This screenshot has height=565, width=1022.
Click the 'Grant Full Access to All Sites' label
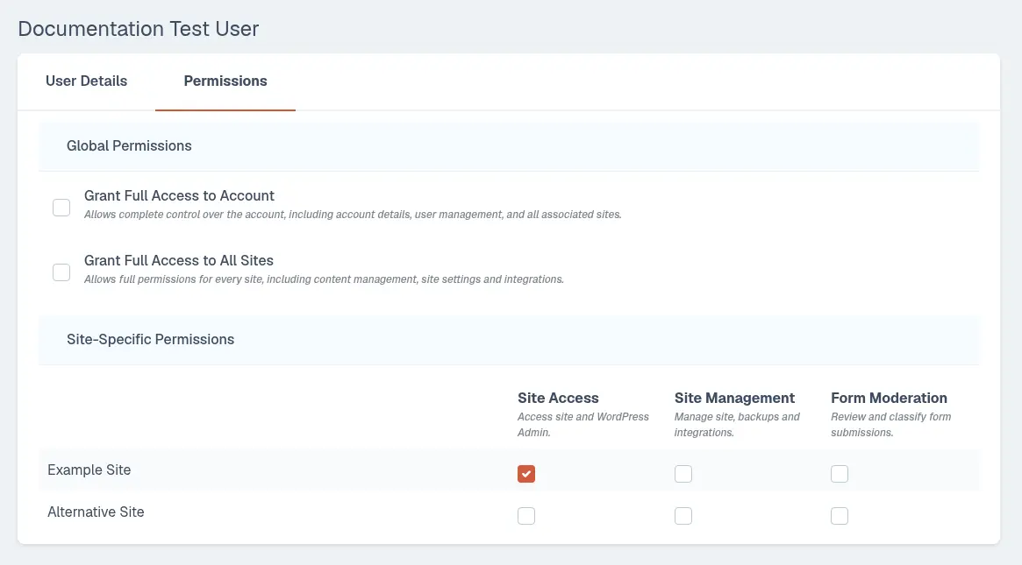coord(179,260)
